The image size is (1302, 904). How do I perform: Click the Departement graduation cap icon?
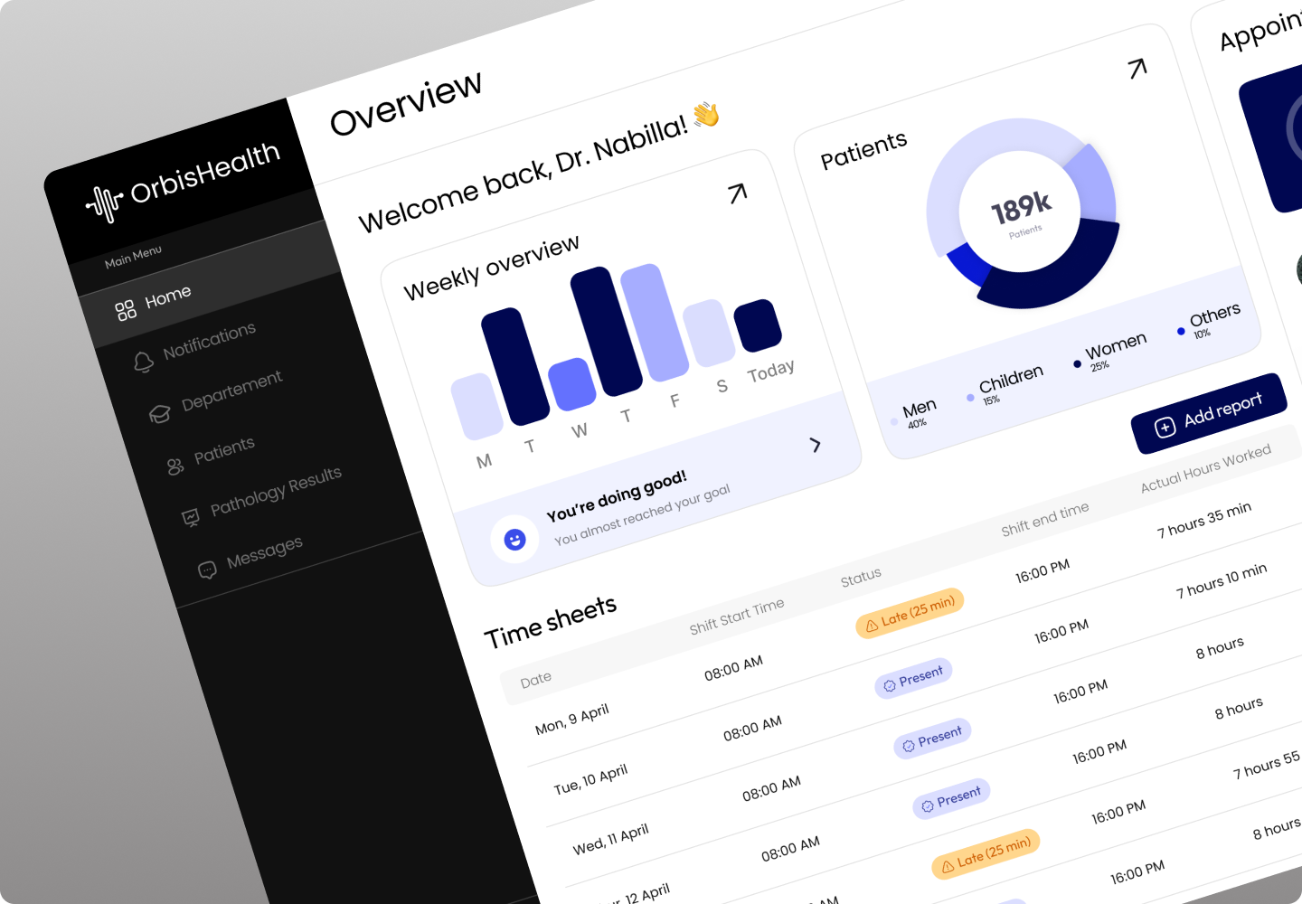[x=159, y=414]
